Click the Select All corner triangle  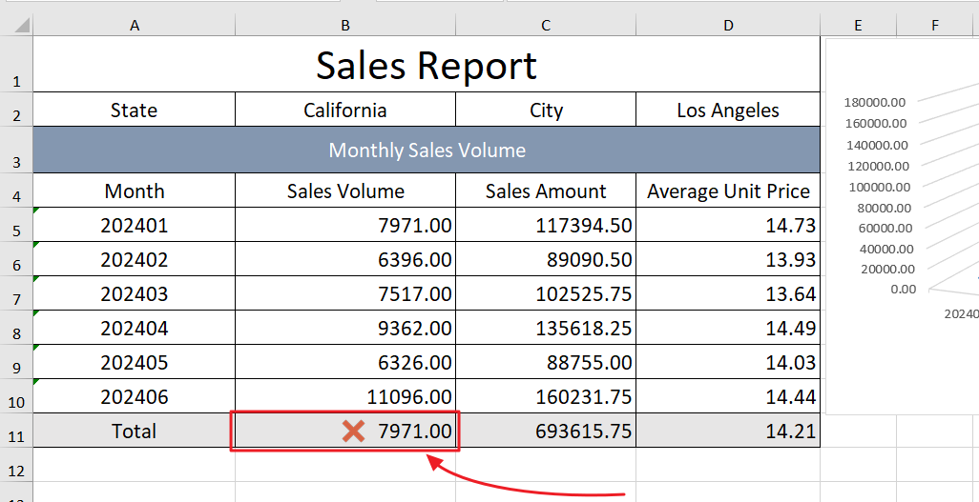[21, 25]
